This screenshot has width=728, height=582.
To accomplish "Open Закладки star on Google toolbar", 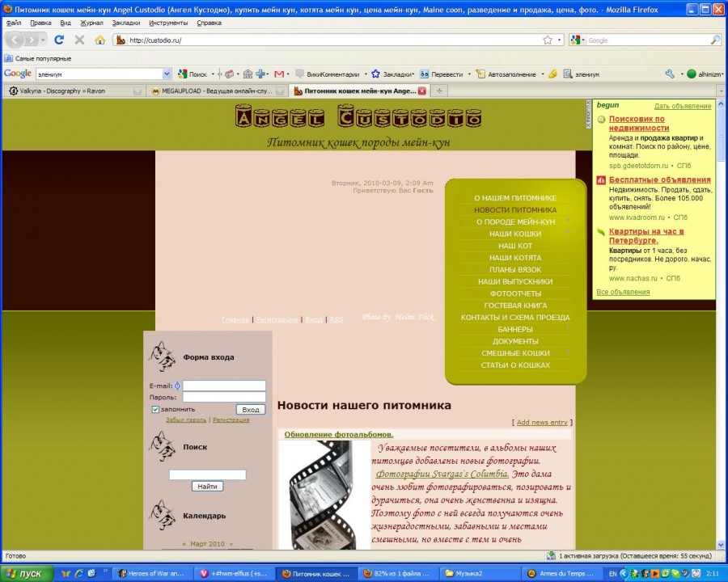I will (x=392, y=74).
